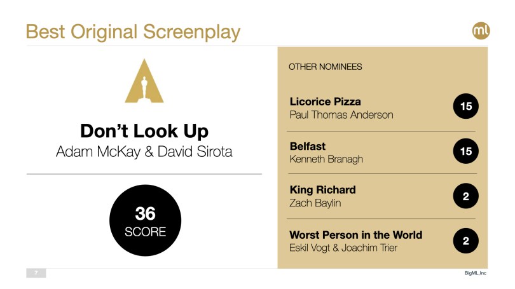Image resolution: width=515 pixels, height=289 pixels.
Task: Select the King Richard nominee title
Action: click(x=322, y=190)
